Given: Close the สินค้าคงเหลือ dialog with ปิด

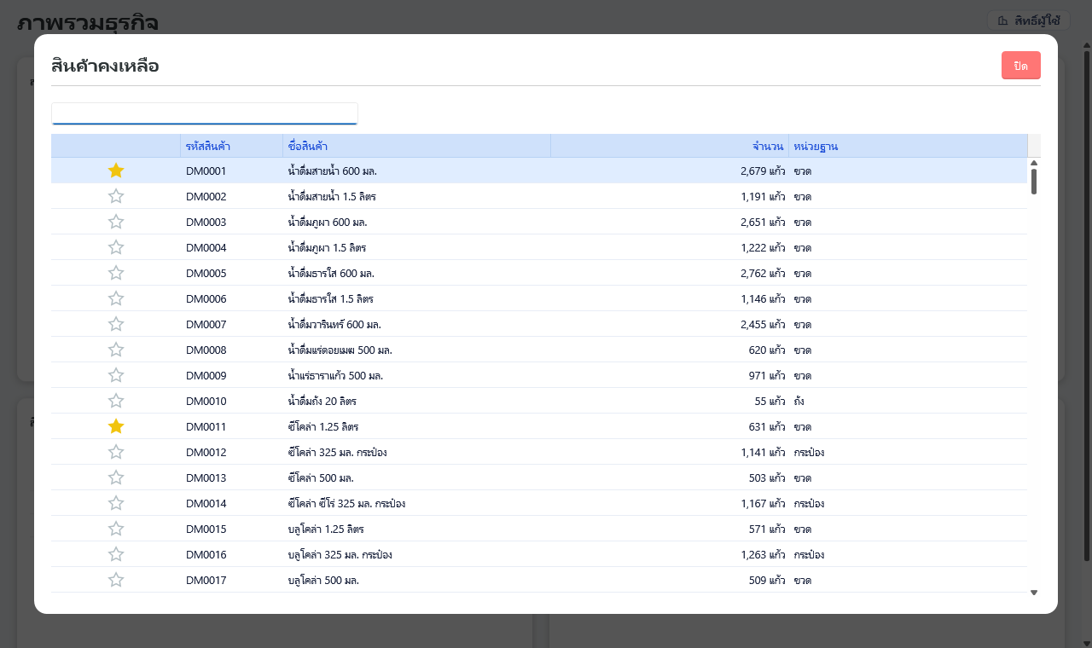Looking at the screenshot, I should tap(1021, 66).
